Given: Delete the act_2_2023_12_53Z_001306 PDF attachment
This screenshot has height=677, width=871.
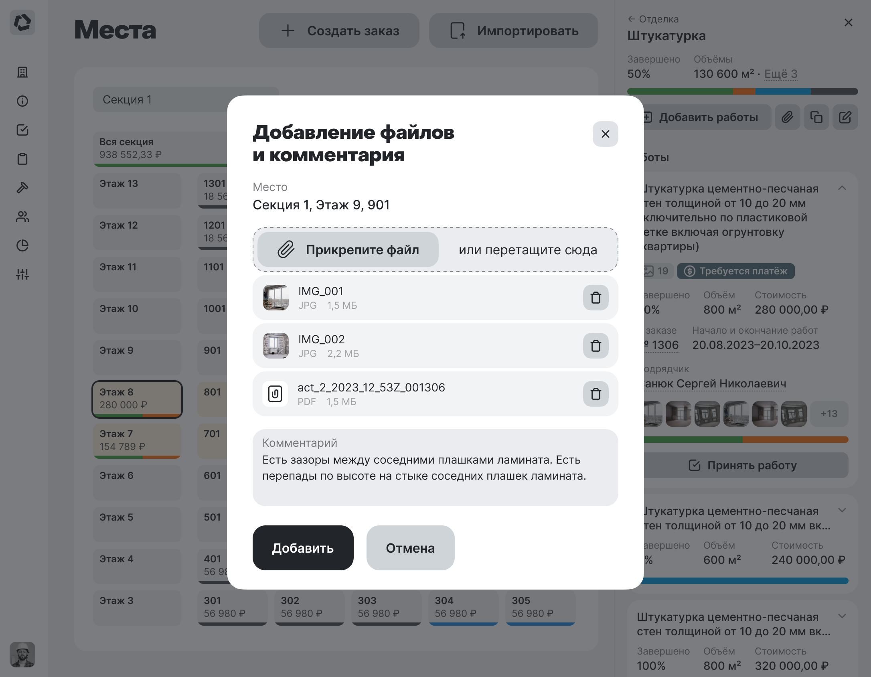Looking at the screenshot, I should click(596, 394).
